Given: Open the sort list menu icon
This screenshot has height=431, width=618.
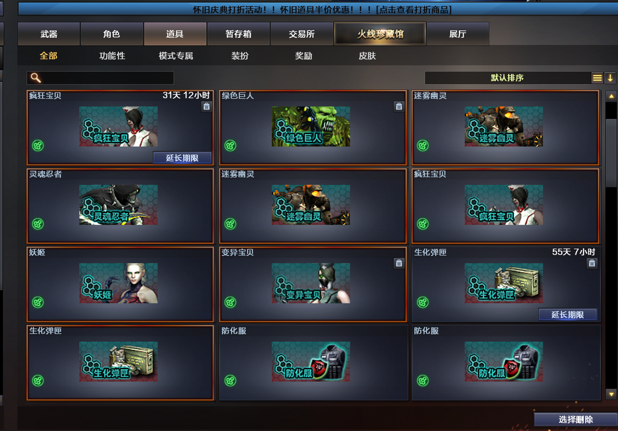Looking at the screenshot, I should tap(597, 78).
